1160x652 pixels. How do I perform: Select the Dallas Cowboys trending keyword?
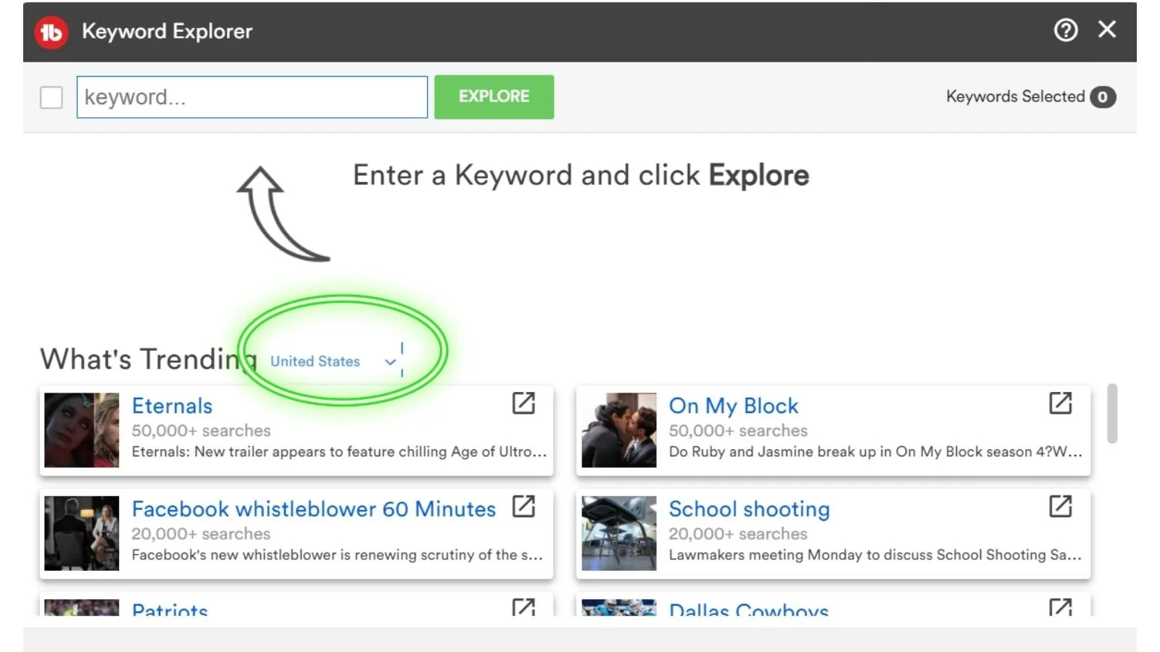pos(748,609)
